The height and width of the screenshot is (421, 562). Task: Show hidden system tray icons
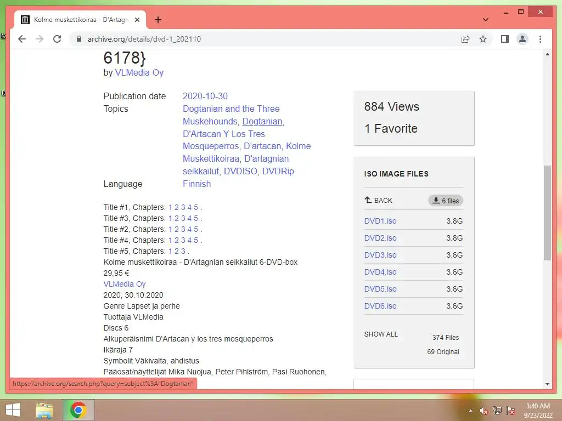[470, 411]
